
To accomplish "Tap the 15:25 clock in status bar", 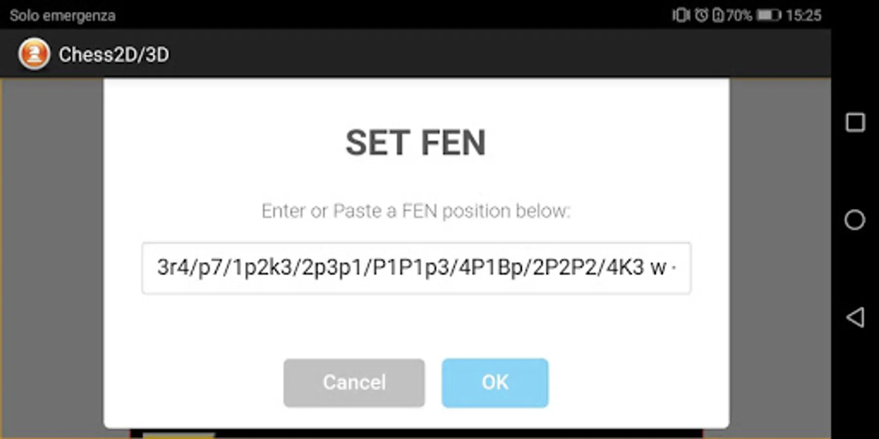I will point(804,15).
